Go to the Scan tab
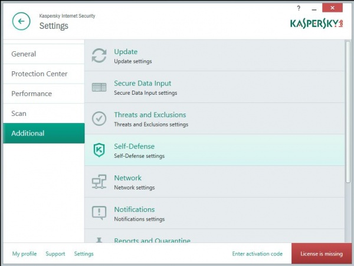354x266 pixels. coord(44,114)
